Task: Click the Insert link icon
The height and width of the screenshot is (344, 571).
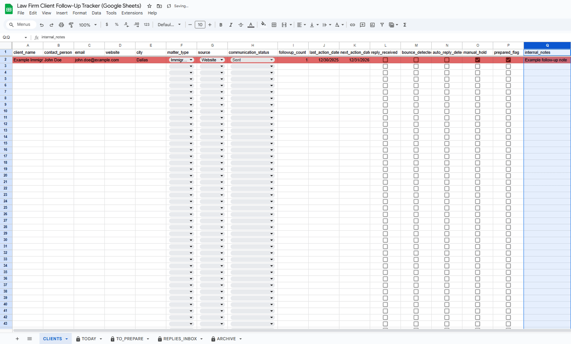Action: (352, 25)
